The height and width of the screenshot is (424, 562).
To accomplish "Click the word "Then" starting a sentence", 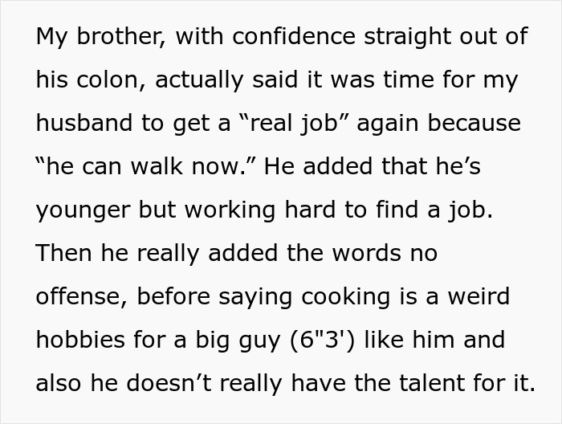I will tap(63, 253).
